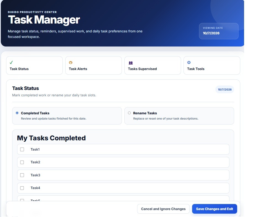Enable the Task4 checkbox

(x=22, y=188)
